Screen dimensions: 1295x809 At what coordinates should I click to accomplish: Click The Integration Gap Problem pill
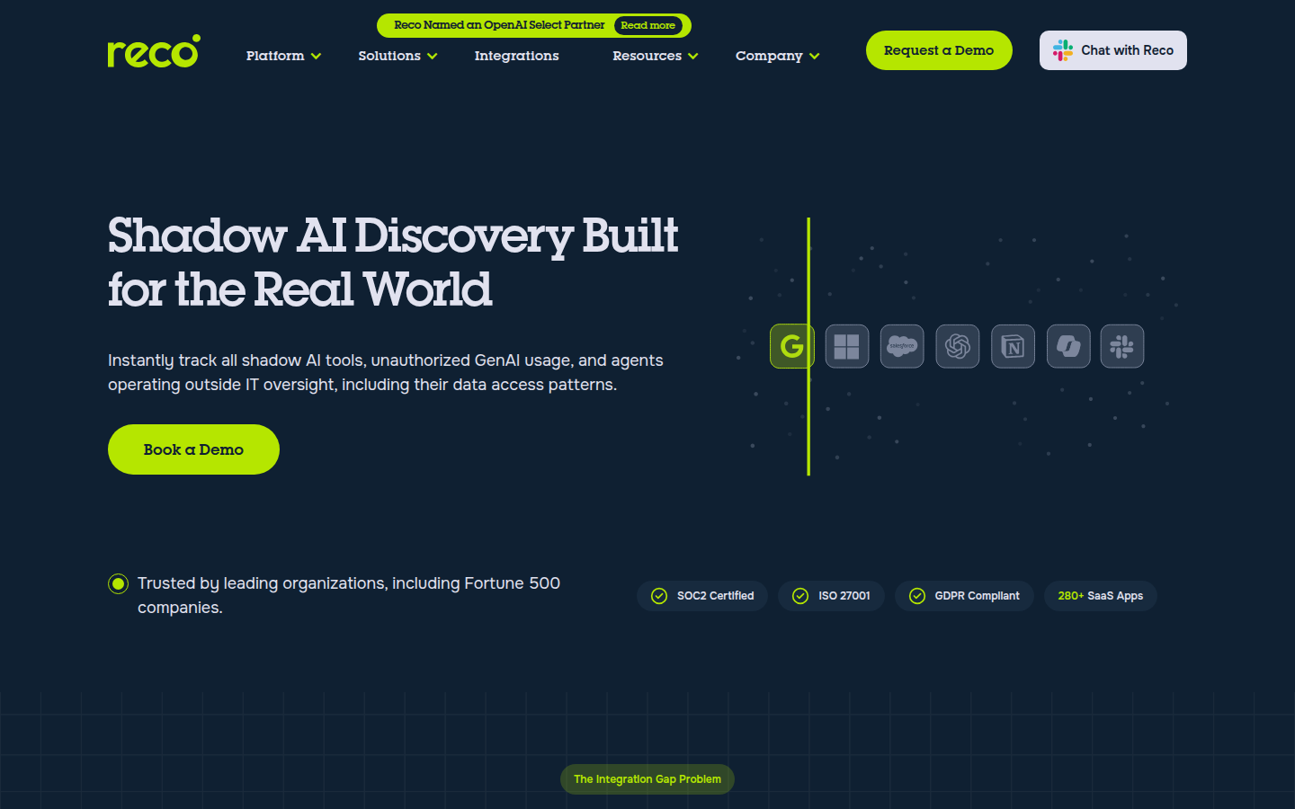(x=647, y=779)
